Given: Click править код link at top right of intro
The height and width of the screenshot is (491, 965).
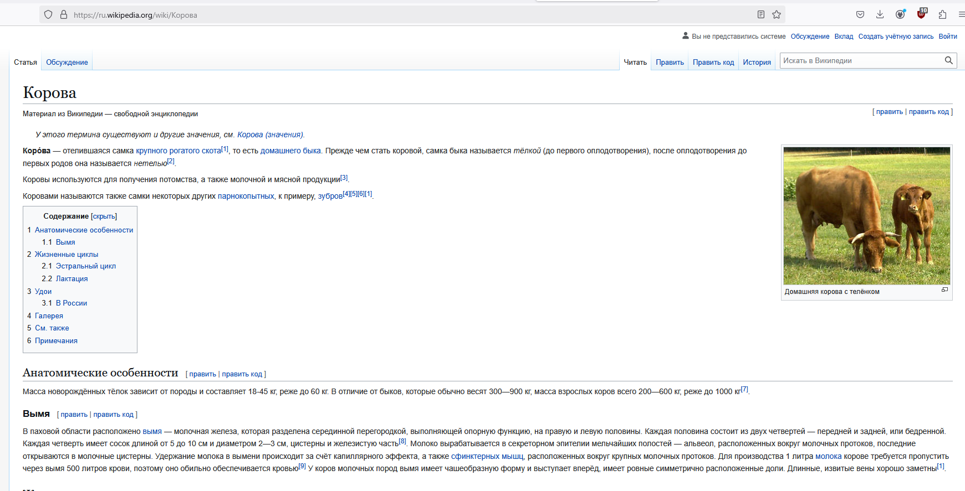Looking at the screenshot, I should coord(929,112).
